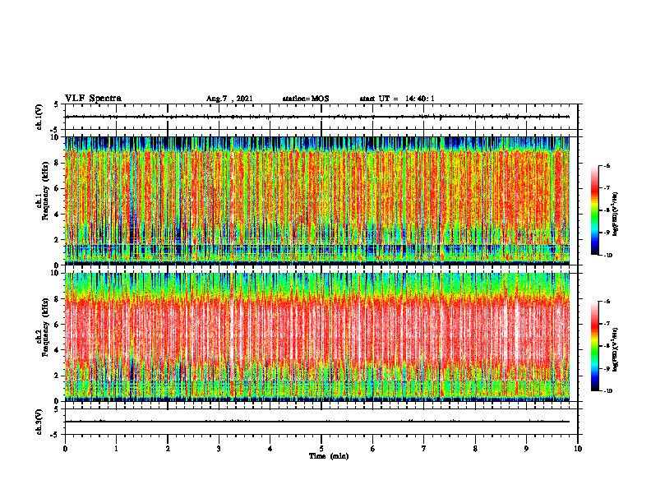Click the 8 tick label on Time axis
The height and width of the screenshot is (503, 651).
pos(475,449)
